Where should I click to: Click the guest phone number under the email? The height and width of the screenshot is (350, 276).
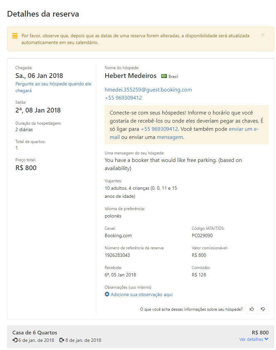coord(123,98)
